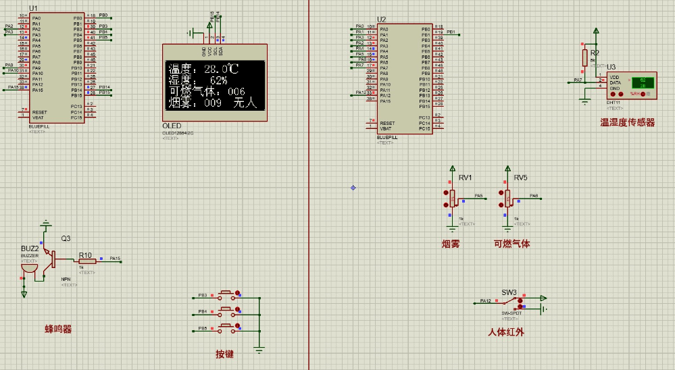Click the DHT11 green readout display
This screenshot has height=370, width=675.
click(x=643, y=82)
